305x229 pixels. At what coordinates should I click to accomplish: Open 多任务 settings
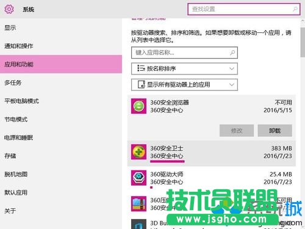(61, 82)
